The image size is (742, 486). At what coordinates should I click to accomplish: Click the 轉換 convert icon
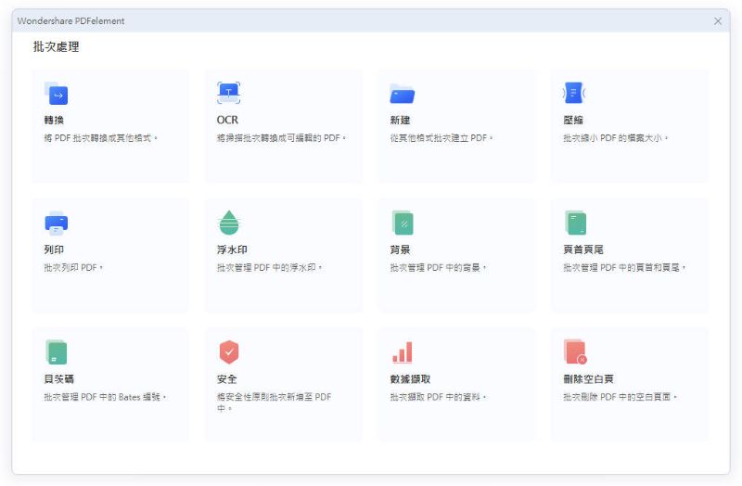pos(56,94)
